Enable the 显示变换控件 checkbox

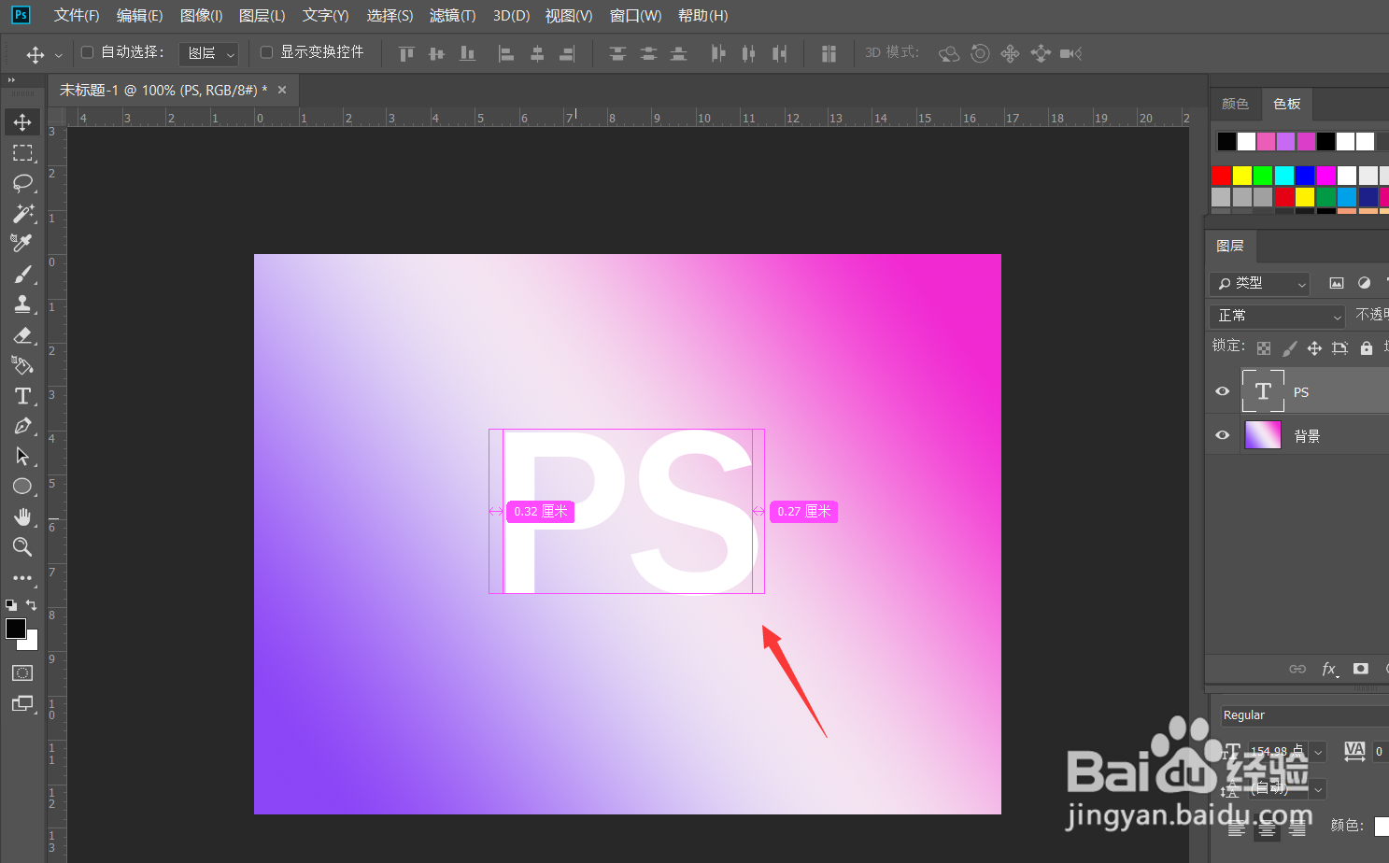coord(266,52)
